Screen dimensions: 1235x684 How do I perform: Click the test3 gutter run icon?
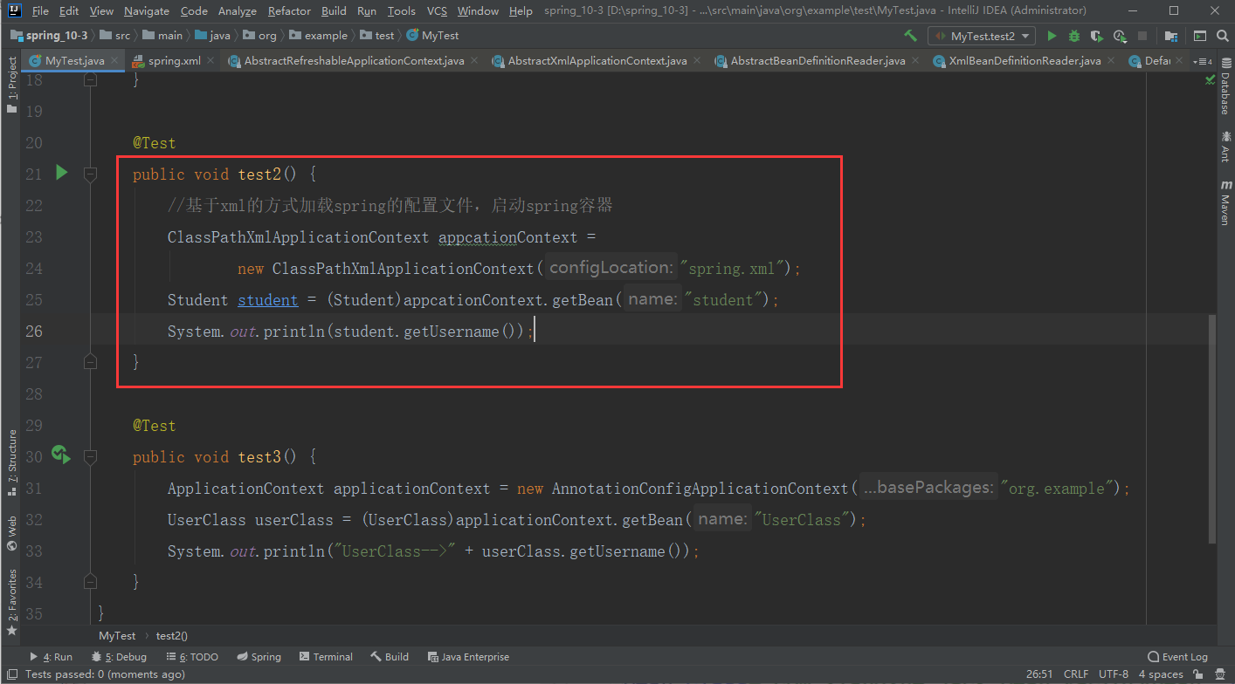point(60,454)
